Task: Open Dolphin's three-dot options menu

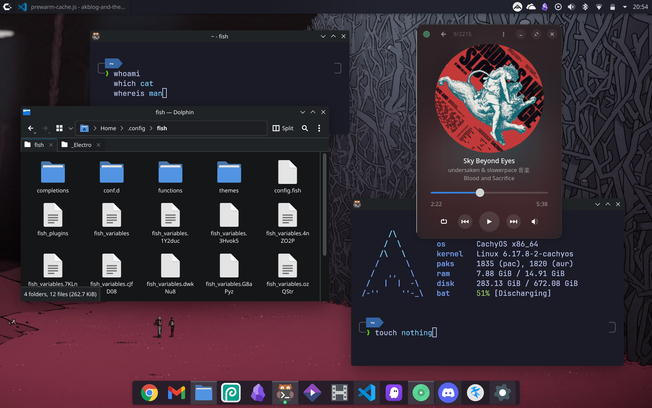Action: (x=319, y=128)
